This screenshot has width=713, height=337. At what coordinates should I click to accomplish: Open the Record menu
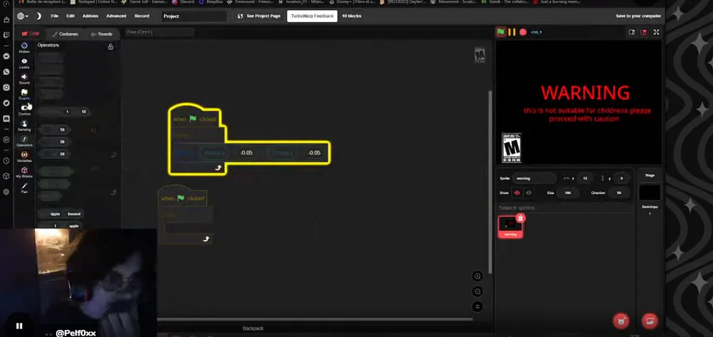(142, 16)
